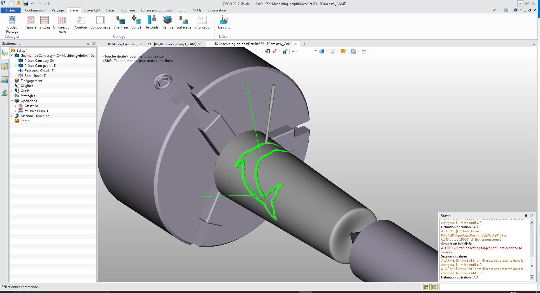Collapse the Opérations tree node
The image size is (540, 293).
[x=12, y=101]
